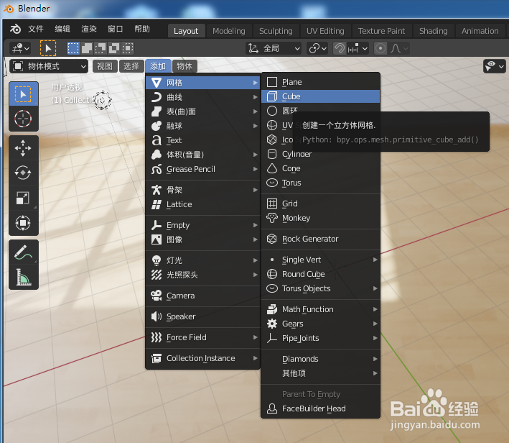Toggle proportional editing
This screenshot has width=509, height=443.
[380, 48]
